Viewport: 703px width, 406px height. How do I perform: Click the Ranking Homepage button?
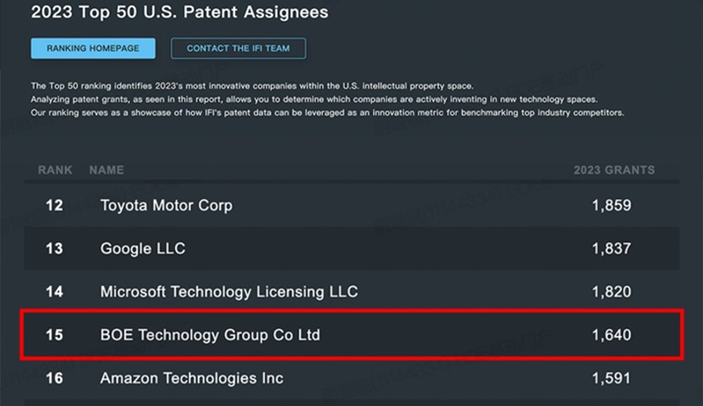tap(94, 48)
